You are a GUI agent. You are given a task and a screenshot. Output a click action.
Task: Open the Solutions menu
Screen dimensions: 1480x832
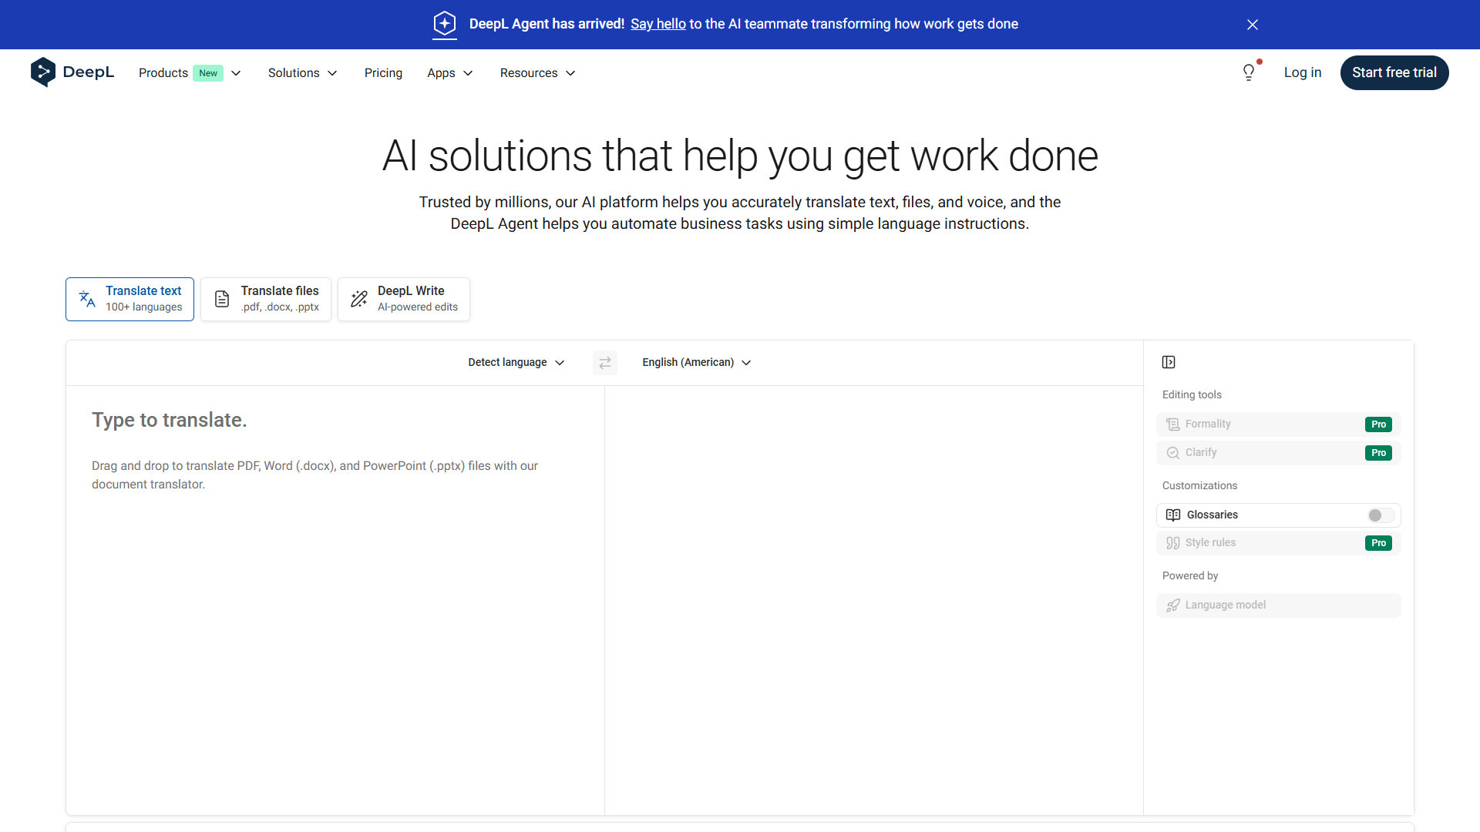[302, 72]
